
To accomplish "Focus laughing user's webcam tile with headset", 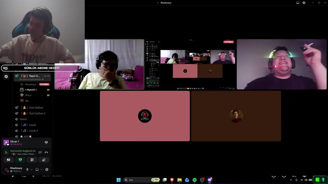I will [x=282, y=64].
